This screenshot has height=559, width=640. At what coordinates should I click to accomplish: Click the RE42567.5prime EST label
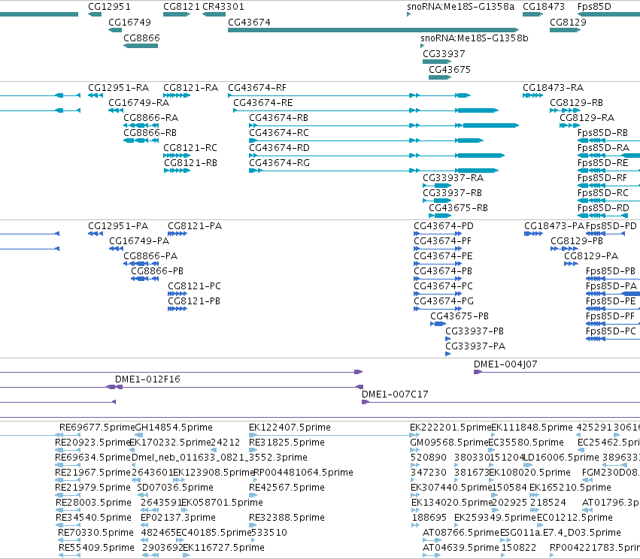pyautogui.click(x=287, y=488)
